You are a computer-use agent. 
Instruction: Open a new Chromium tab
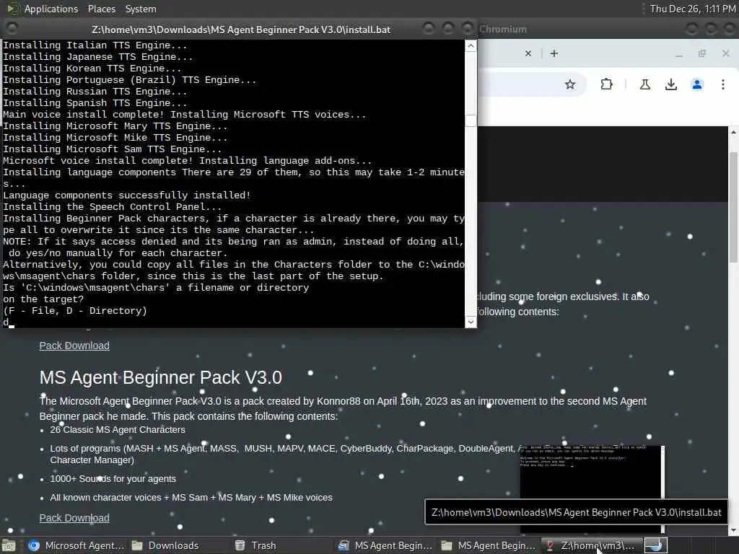click(x=554, y=53)
